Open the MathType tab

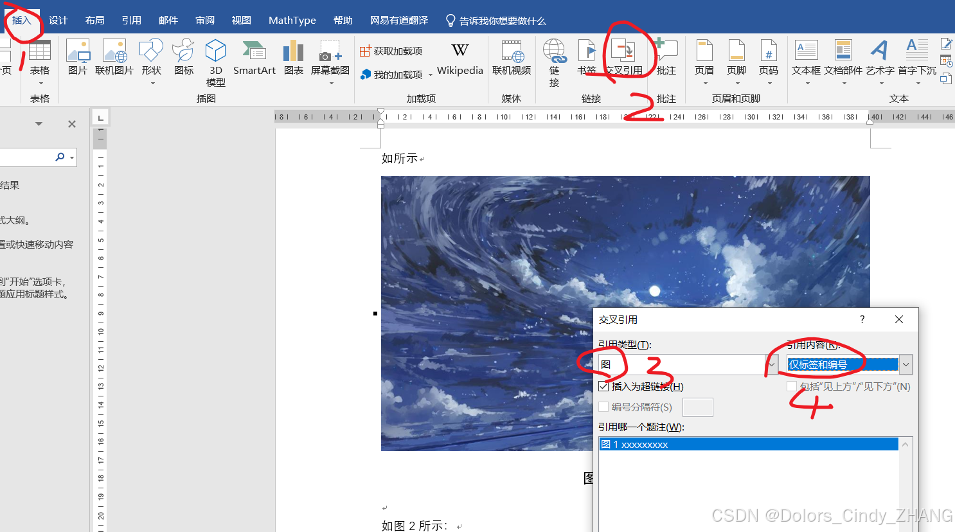292,21
